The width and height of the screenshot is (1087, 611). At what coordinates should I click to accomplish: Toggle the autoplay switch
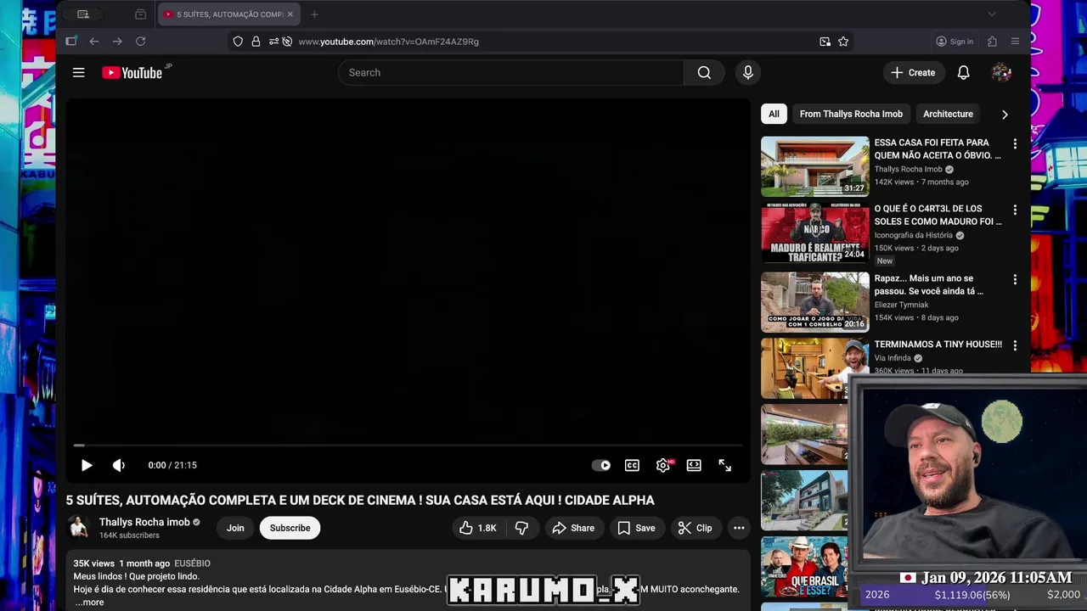601,465
